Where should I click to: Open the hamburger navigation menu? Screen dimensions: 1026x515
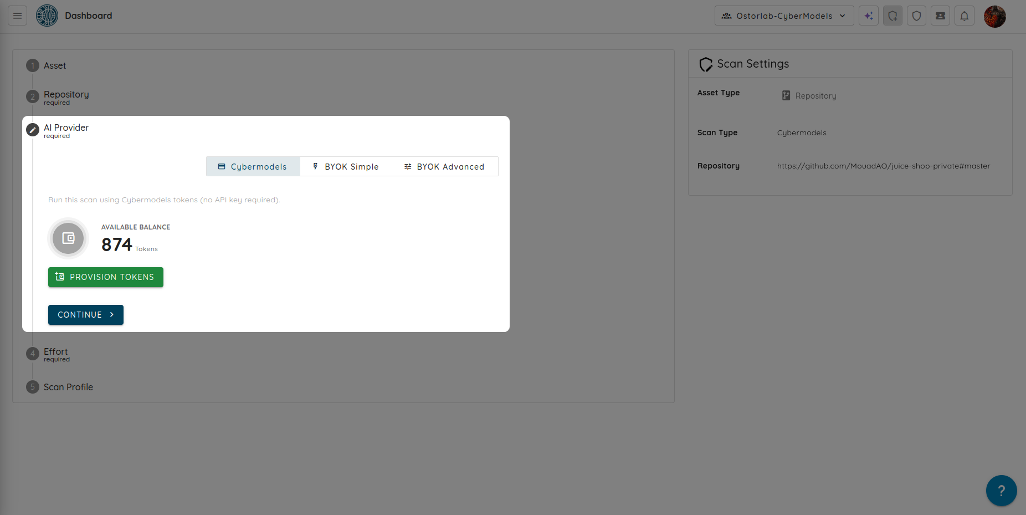tap(17, 16)
